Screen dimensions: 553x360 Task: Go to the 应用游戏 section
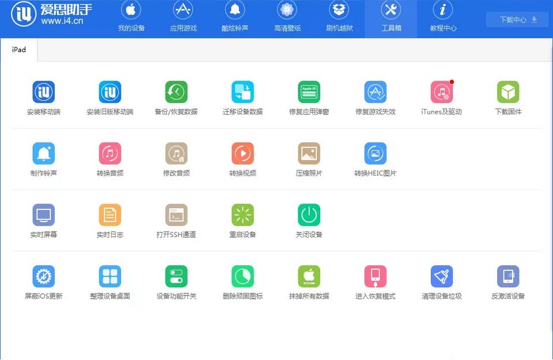183,18
